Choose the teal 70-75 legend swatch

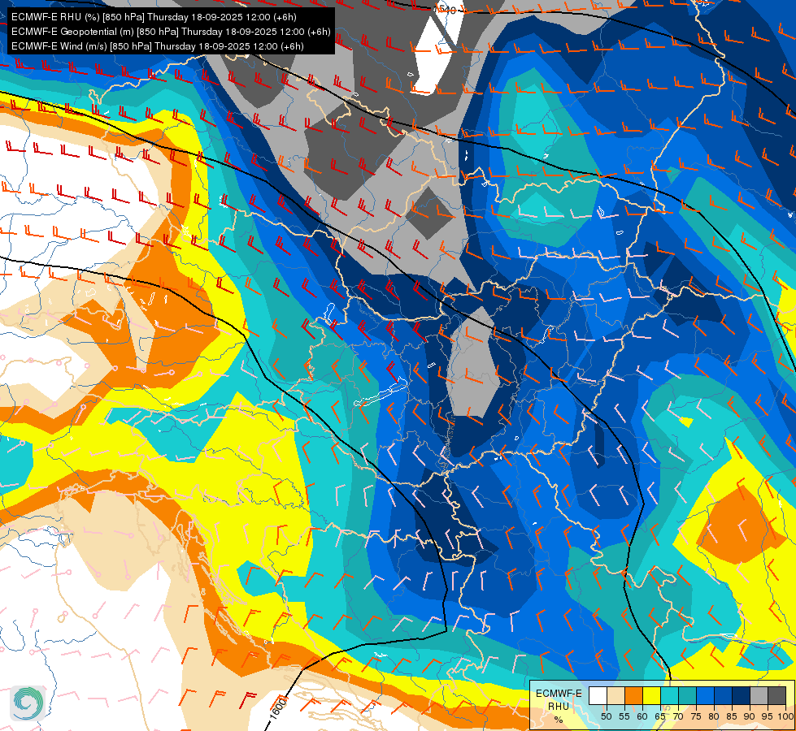pos(687,695)
